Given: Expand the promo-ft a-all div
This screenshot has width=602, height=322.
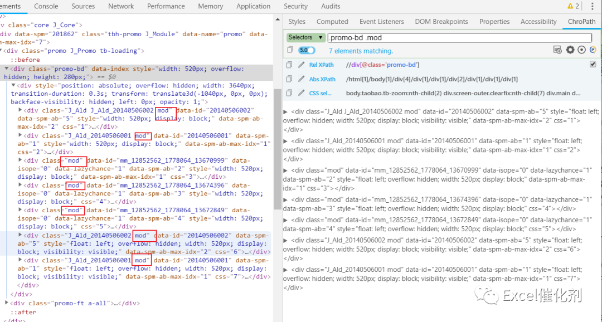Looking at the screenshot, I should pos(7,303).
